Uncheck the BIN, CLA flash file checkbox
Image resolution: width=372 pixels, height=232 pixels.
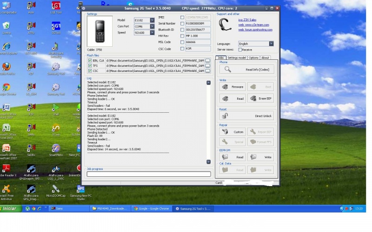(90, 61)
